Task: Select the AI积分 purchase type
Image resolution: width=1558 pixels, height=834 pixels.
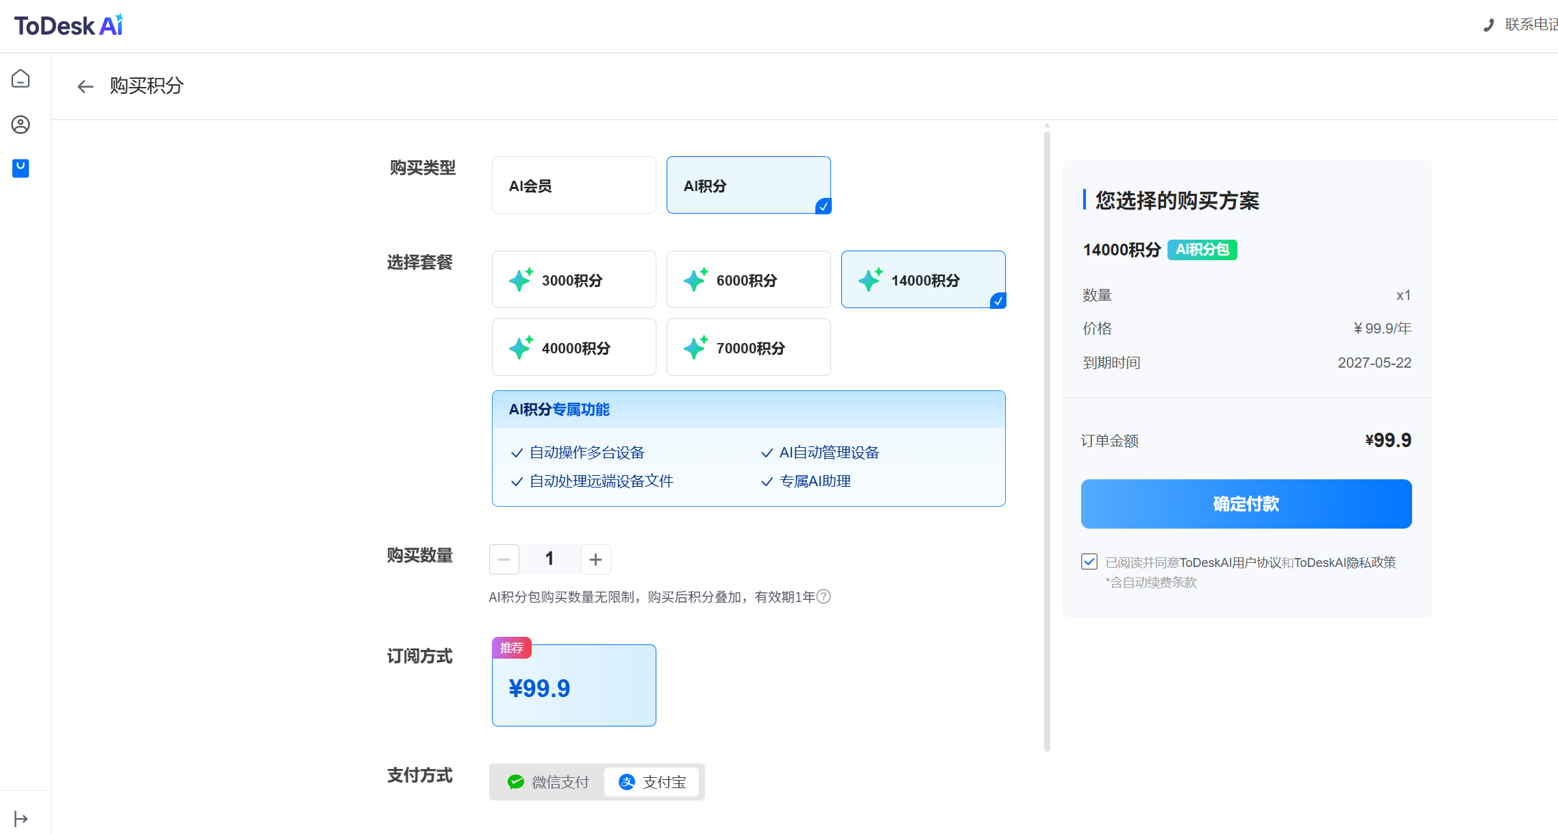Action: pyautogui.click(x=748, y=185)
